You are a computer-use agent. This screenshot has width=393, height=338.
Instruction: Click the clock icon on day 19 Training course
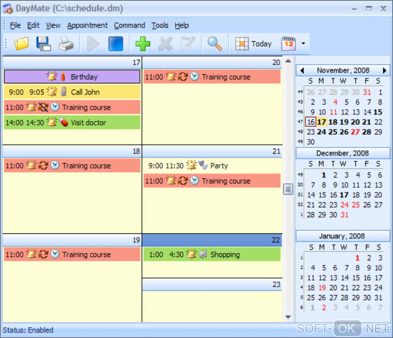55,254
